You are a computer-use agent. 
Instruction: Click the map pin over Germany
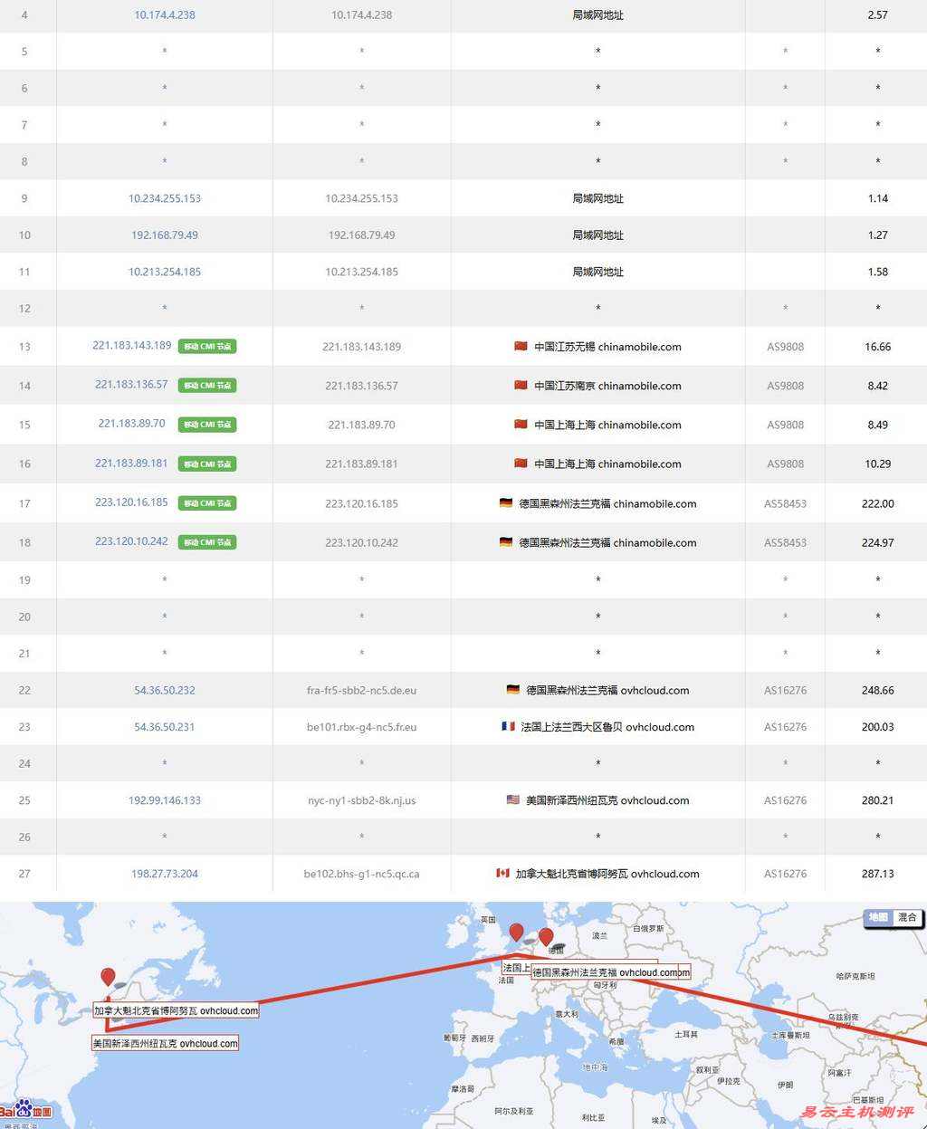(x=546, y=937)
